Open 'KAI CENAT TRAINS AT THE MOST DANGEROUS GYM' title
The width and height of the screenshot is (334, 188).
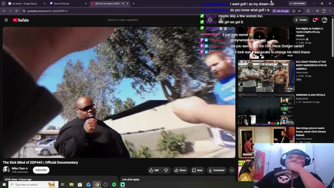(311, 65)
